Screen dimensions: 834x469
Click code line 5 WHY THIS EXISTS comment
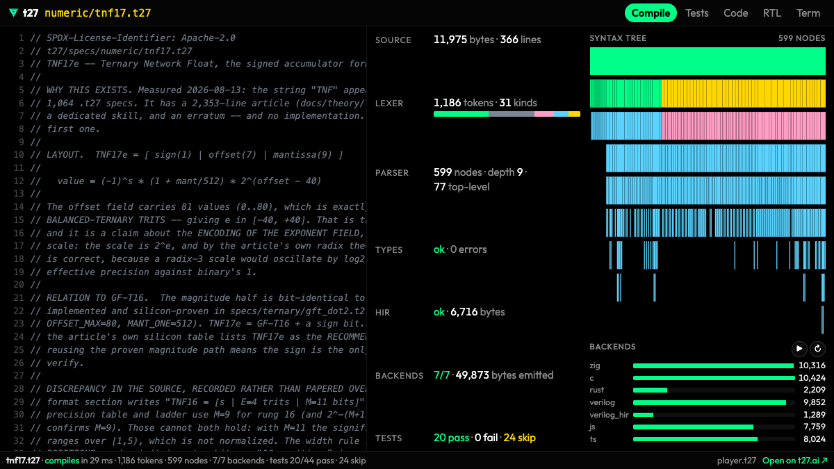[x=197, y=90]
